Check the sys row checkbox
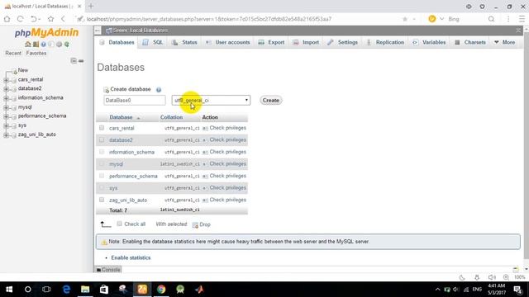 (x=102, y=187)
